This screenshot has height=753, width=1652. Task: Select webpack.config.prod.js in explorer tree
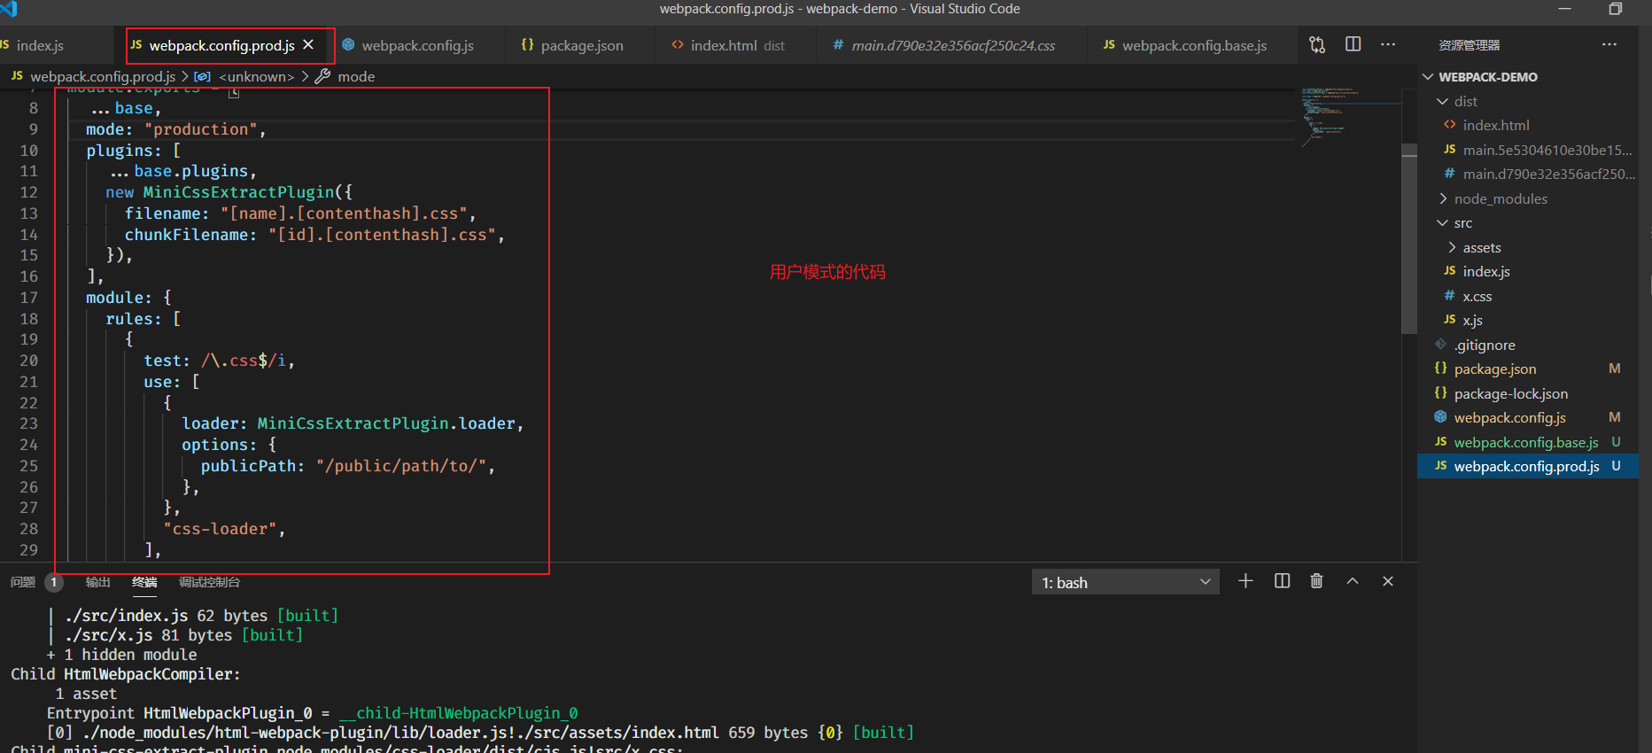[x=1528, y=467]
